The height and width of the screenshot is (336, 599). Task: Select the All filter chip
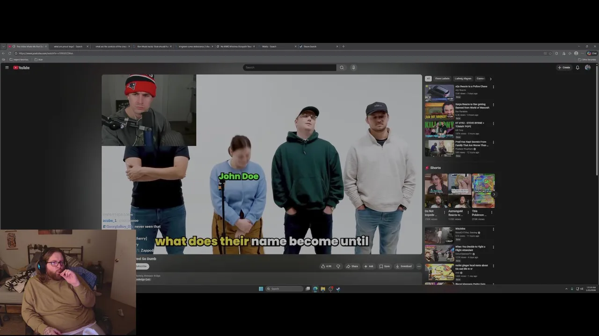coord(428,78)
